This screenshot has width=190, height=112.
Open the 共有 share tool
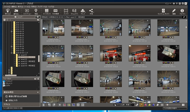91,12
